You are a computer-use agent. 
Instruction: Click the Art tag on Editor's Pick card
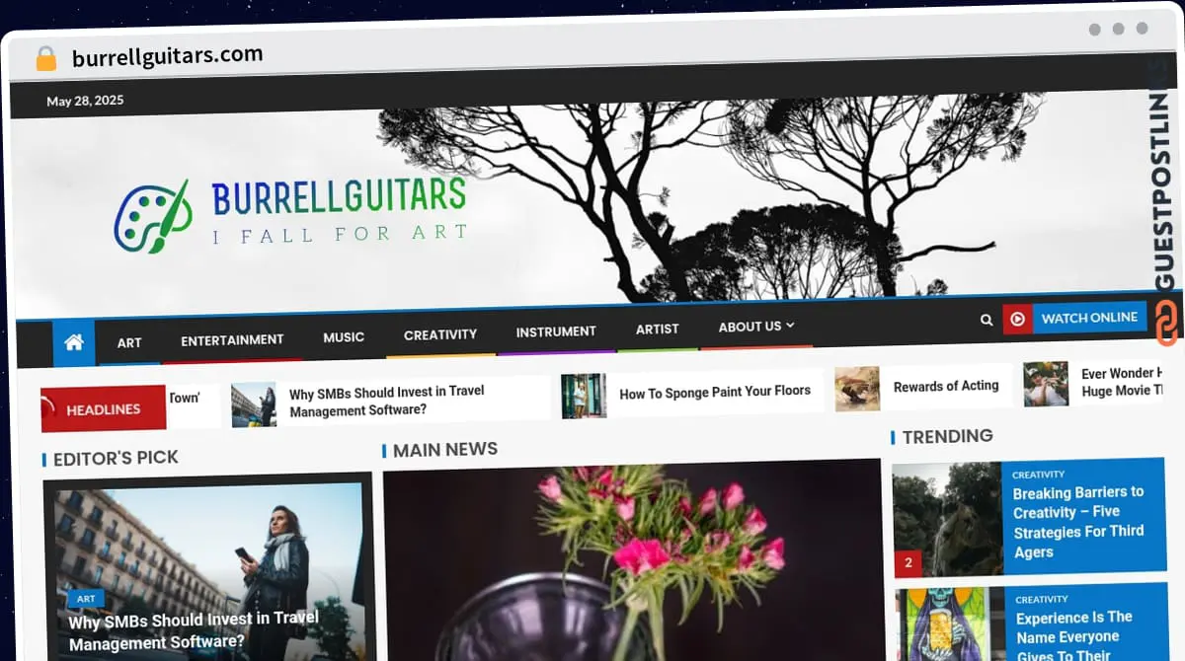(86, 599)
